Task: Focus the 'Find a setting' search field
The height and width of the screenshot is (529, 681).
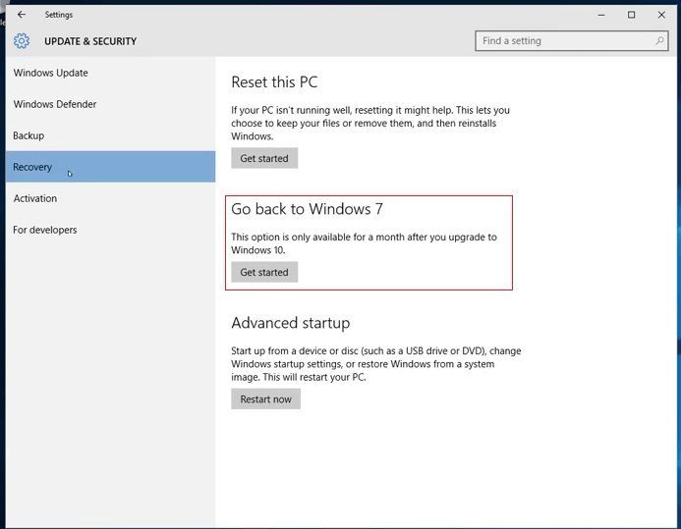Action: (564, 41)
